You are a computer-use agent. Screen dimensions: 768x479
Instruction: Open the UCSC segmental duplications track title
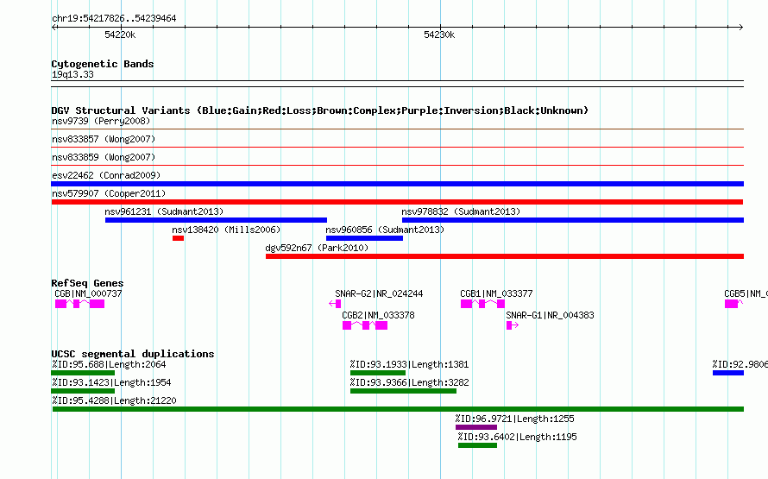click(133, 354)
